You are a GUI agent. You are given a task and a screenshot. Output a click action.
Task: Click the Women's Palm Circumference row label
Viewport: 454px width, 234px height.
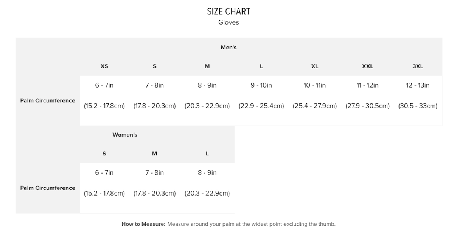(48, 188)
